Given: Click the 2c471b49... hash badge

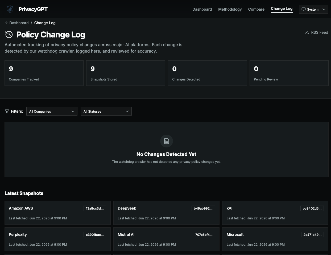Looking at the screenshot, I should [312, 235].
